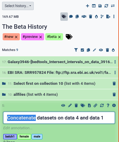This screenshot has width=119, height=142.
Task: Delete allfiles collection with trash icon
Action: click(114, 95)
